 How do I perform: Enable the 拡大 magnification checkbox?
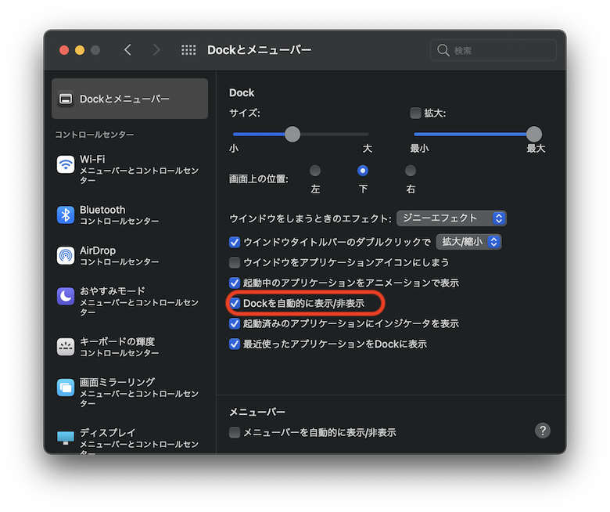[x=415, y=114]
